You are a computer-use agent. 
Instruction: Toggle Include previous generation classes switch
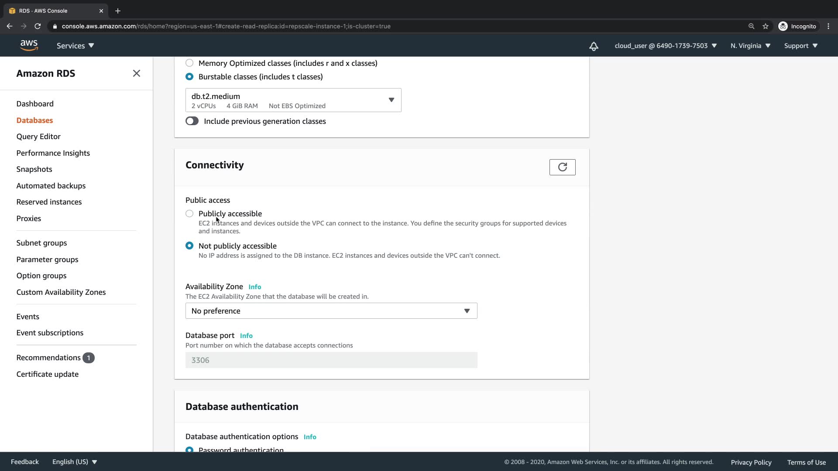[192, 121]
